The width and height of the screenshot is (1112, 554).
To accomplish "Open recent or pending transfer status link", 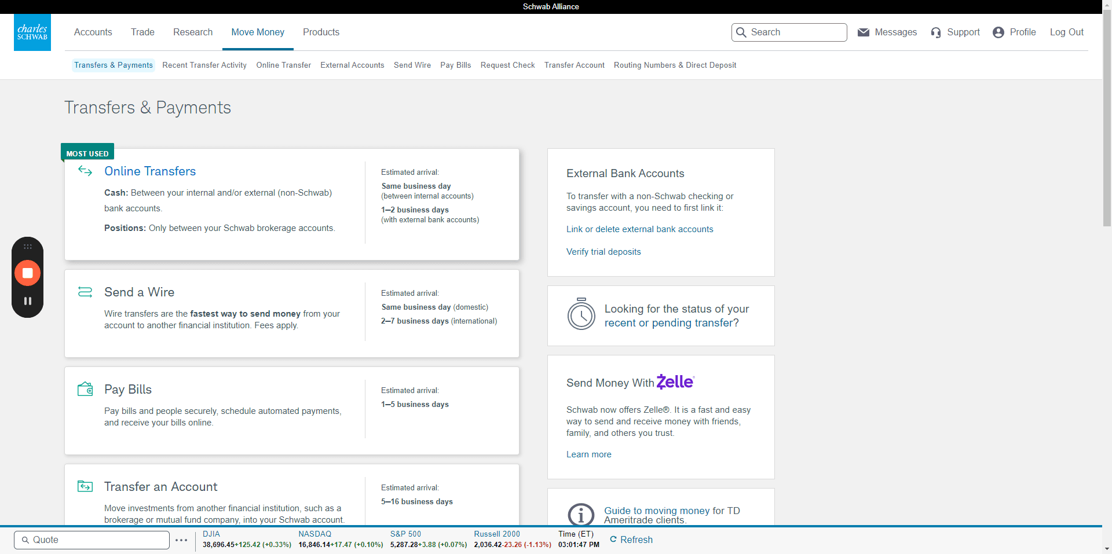I will point(672,323).
